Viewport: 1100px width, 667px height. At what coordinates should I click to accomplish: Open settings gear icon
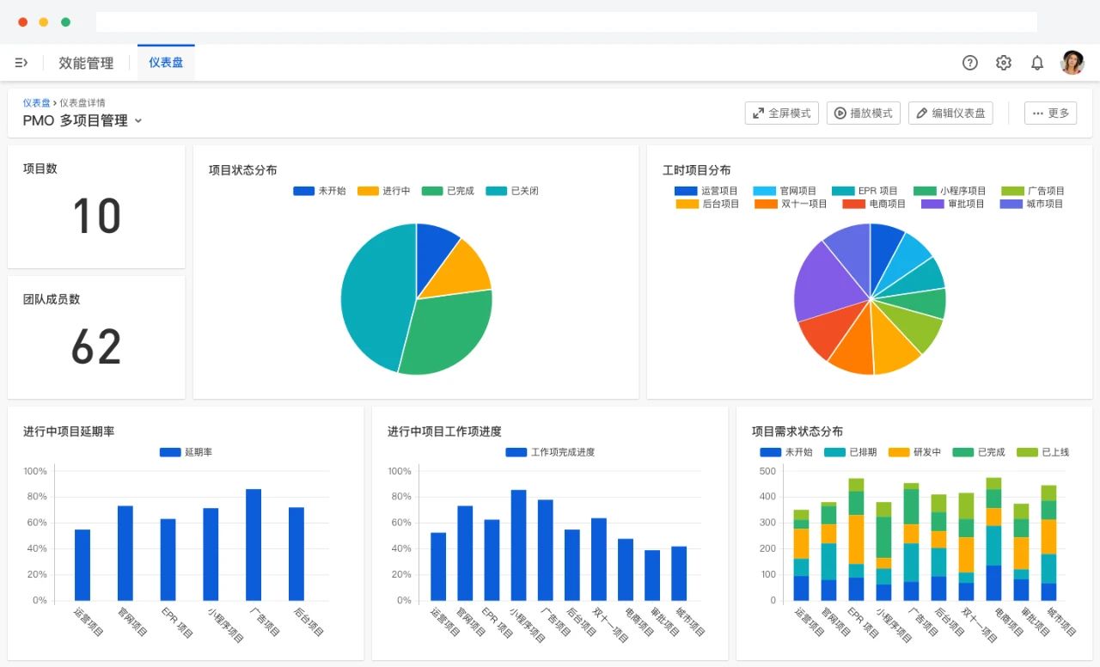pos(1003,63)
